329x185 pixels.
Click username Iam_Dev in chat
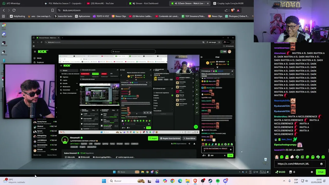click(x=286, y=140)
